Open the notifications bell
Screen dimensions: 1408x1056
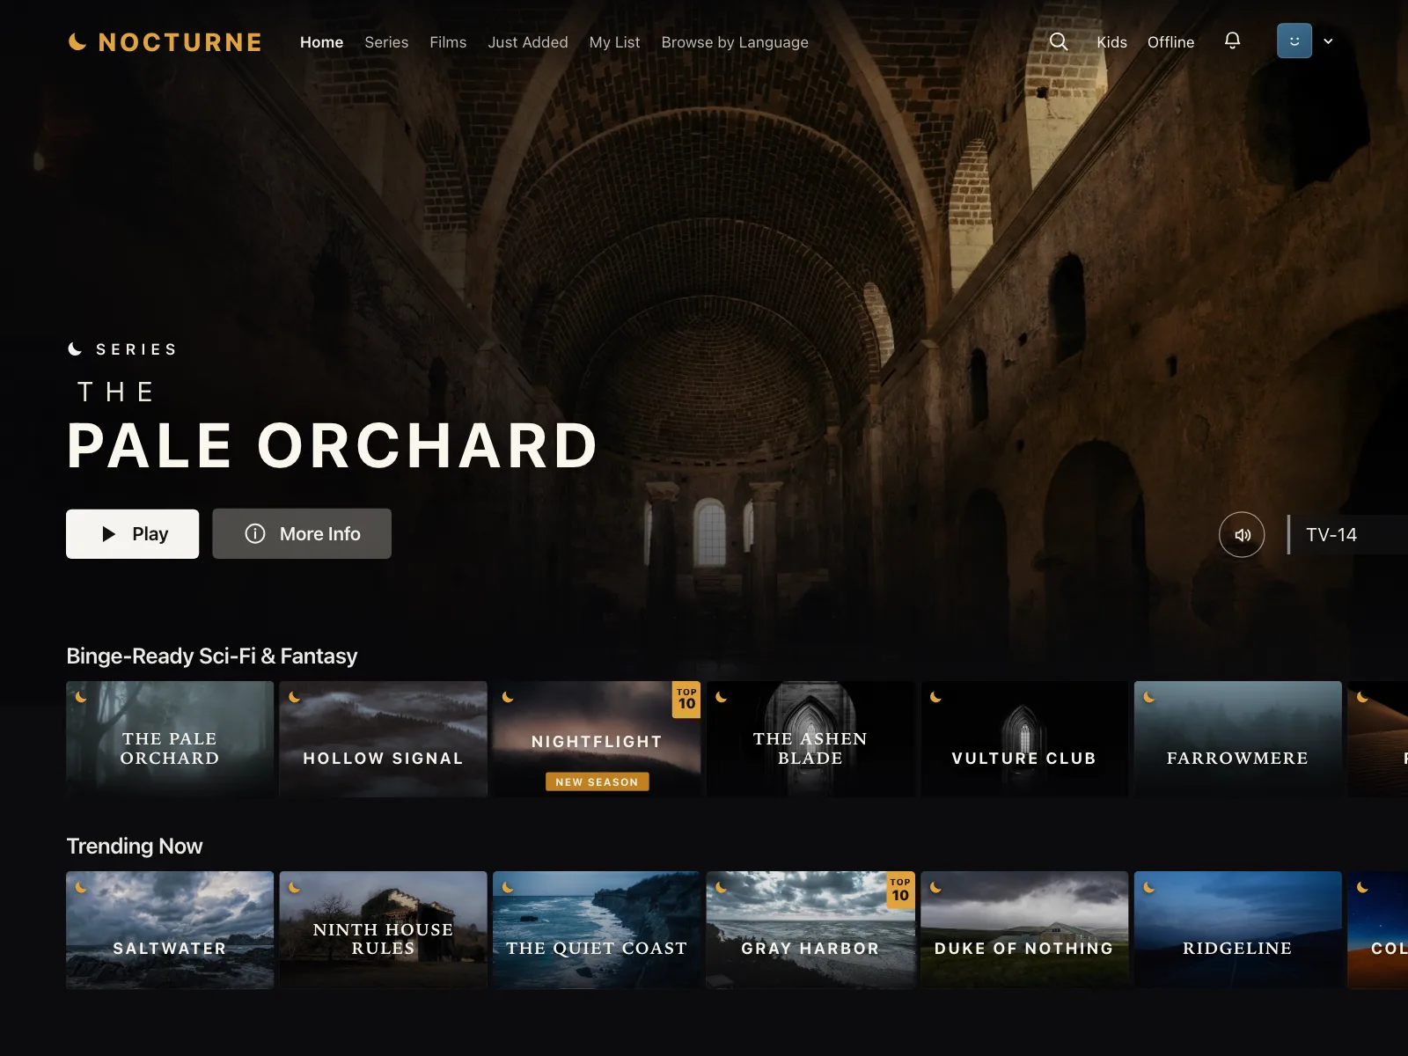click(1233, 40)
